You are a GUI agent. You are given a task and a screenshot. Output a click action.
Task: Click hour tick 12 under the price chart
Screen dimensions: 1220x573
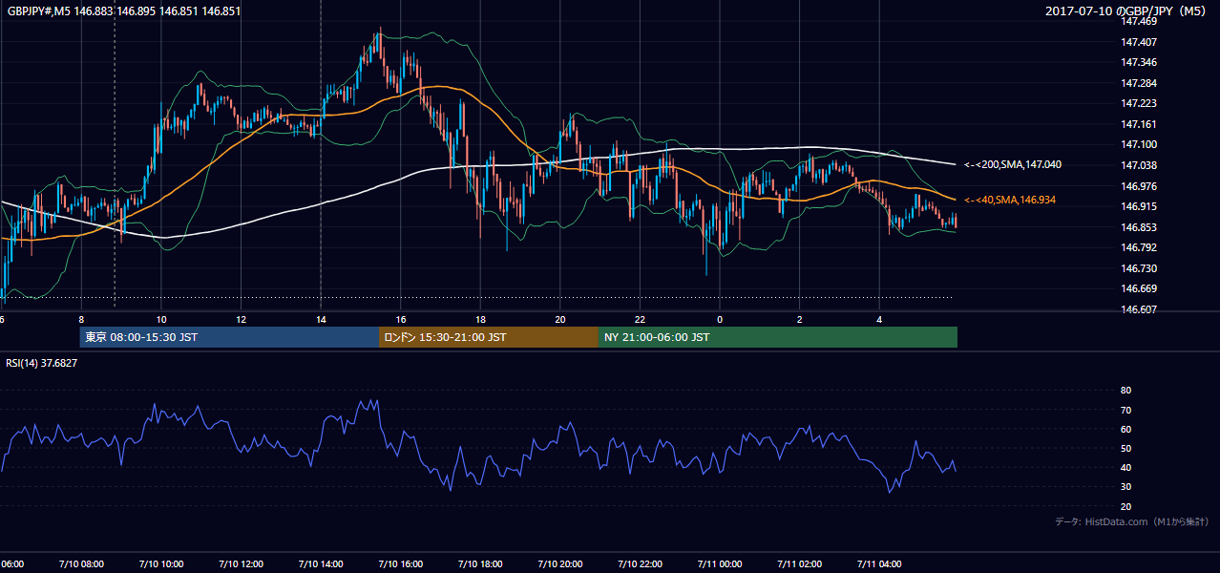click(241, 319)
